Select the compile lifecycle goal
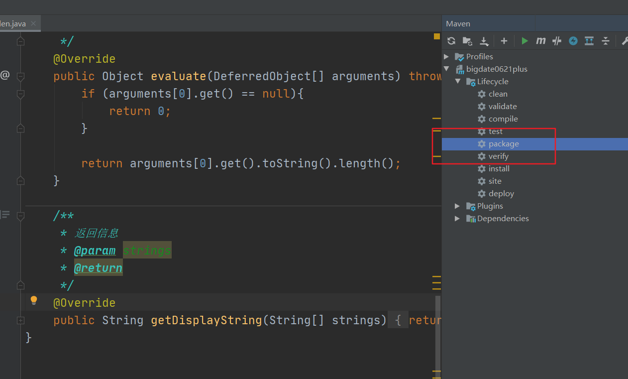Screen dimensions: 628x379 coord(503,119)
